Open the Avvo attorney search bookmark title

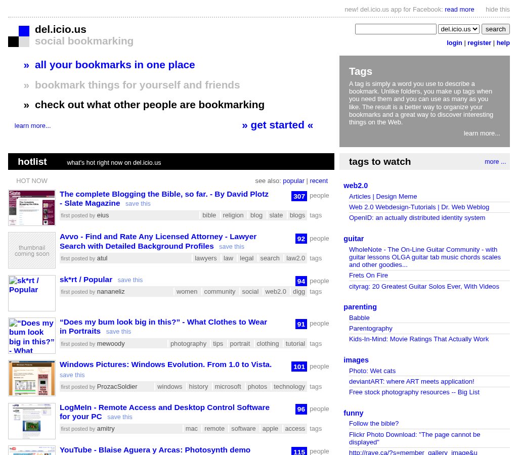(x=158, y=241)
